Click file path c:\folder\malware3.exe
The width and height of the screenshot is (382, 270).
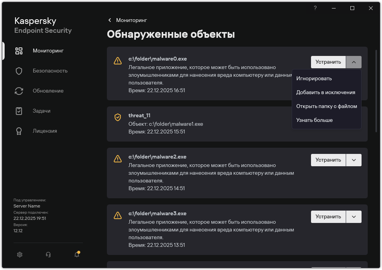(x=157, y=214)
